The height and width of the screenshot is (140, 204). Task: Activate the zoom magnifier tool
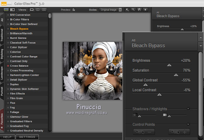[134, 9]
